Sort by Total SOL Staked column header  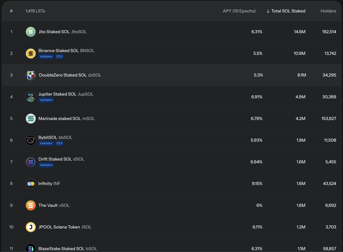coord(286,11)
